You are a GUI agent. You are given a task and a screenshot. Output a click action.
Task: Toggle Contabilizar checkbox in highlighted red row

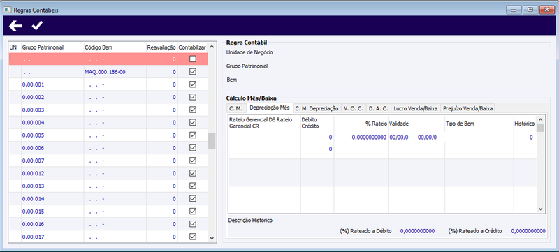[193, 59]
